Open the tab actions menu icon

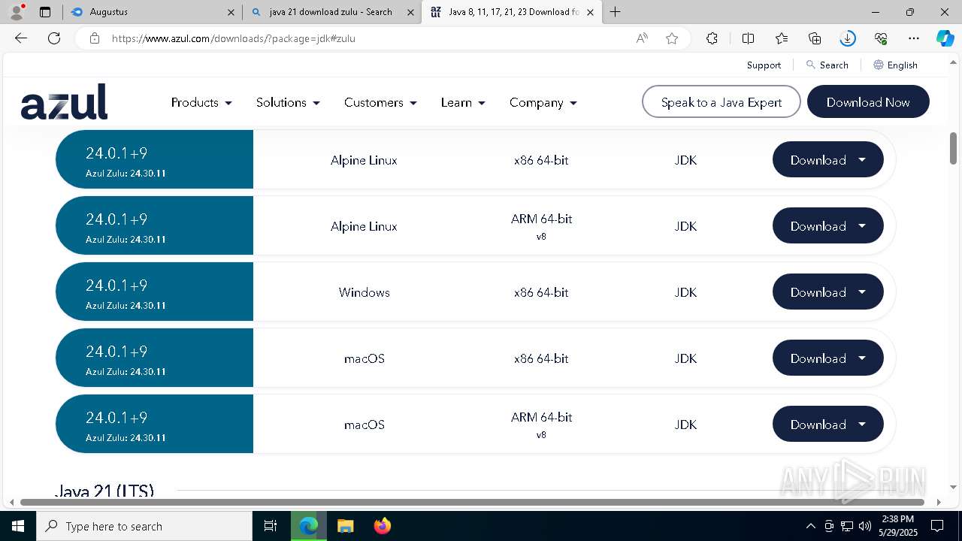[x=45, y=12]
